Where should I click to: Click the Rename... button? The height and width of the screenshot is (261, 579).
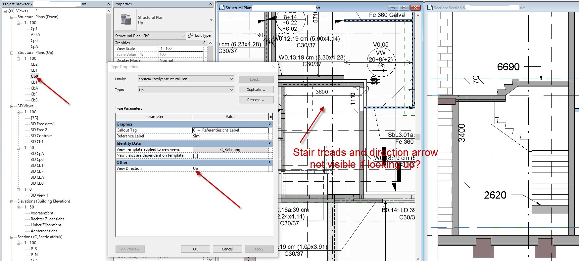256,100
